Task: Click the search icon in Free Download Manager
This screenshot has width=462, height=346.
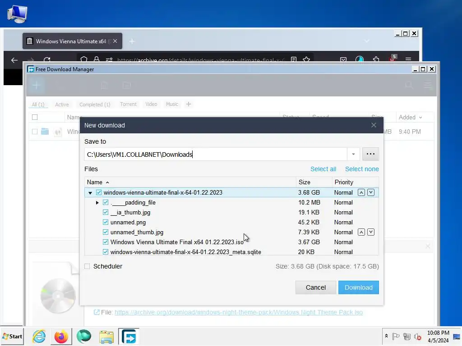Action: tap(409, 85)
